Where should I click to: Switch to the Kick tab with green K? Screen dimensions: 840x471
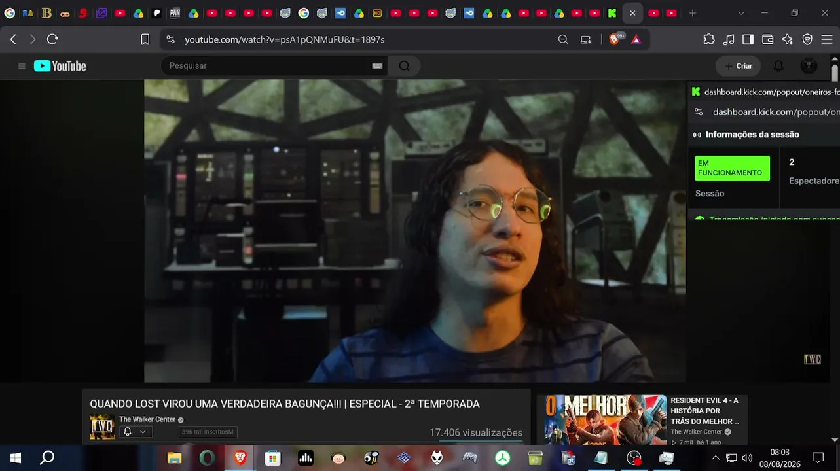612,13
